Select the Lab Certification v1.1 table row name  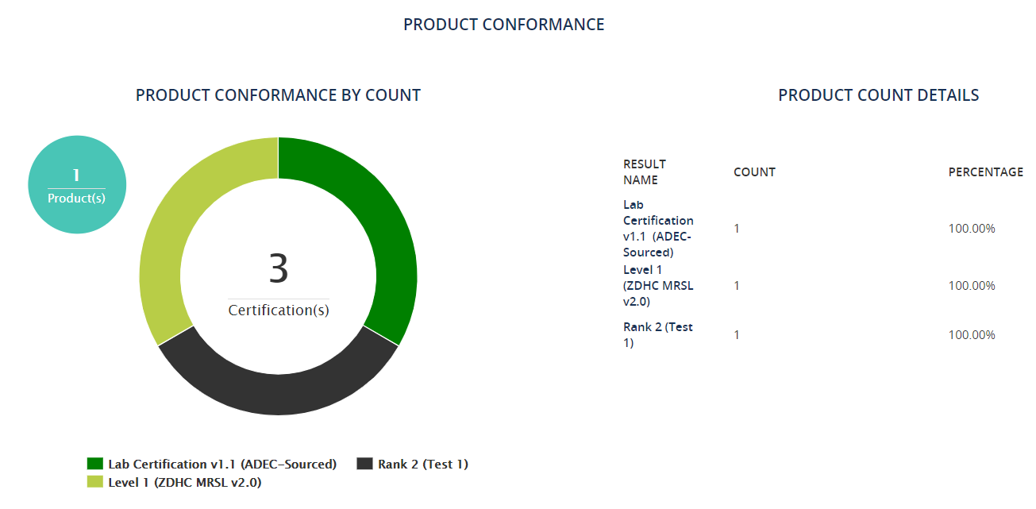point(658,229)
